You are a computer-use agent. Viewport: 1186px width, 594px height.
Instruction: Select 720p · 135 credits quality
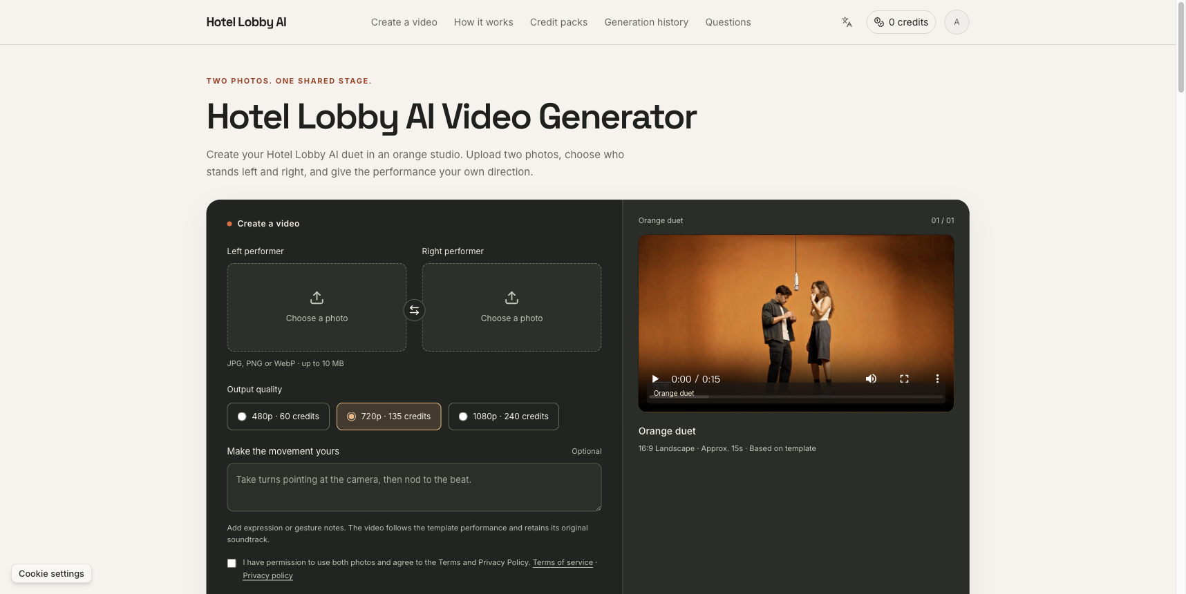(x=388, y=416)
